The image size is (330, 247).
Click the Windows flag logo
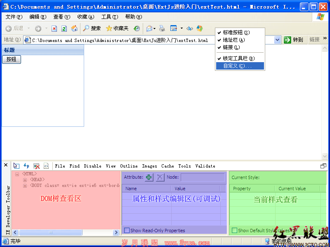click(321, 17)
